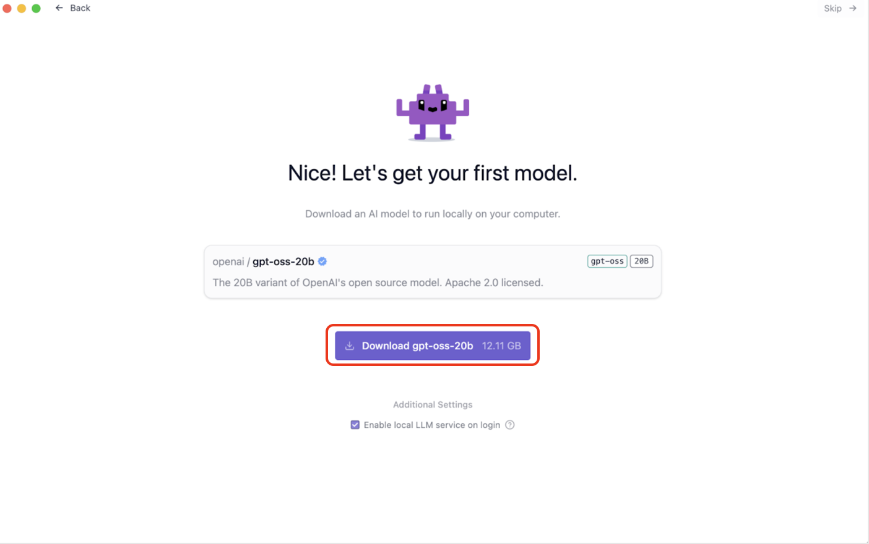Click the 'Enable local LLM service on login' label

432,425
